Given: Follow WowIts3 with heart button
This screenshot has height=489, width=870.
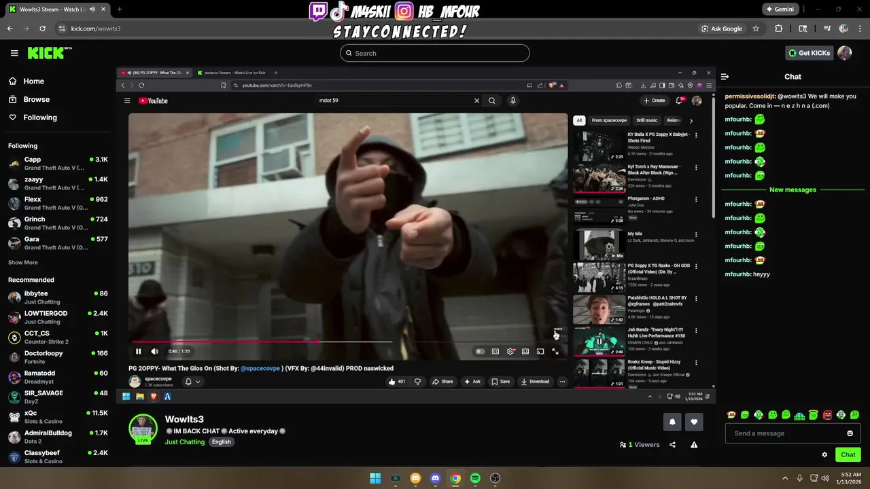Looking at the screenshot, I should coord(694,422).
